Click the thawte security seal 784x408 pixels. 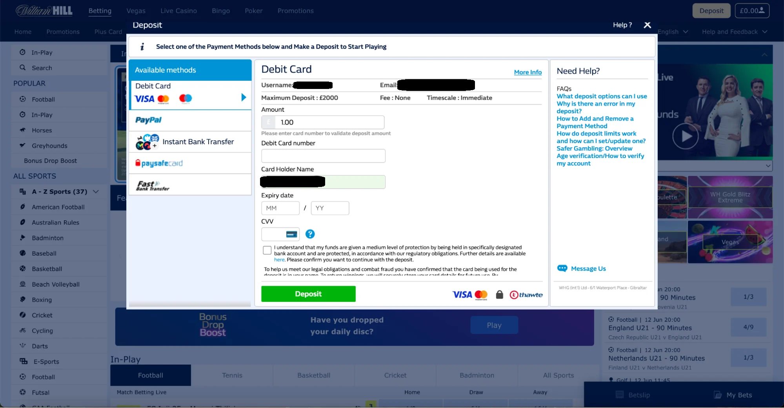[526, 295]
